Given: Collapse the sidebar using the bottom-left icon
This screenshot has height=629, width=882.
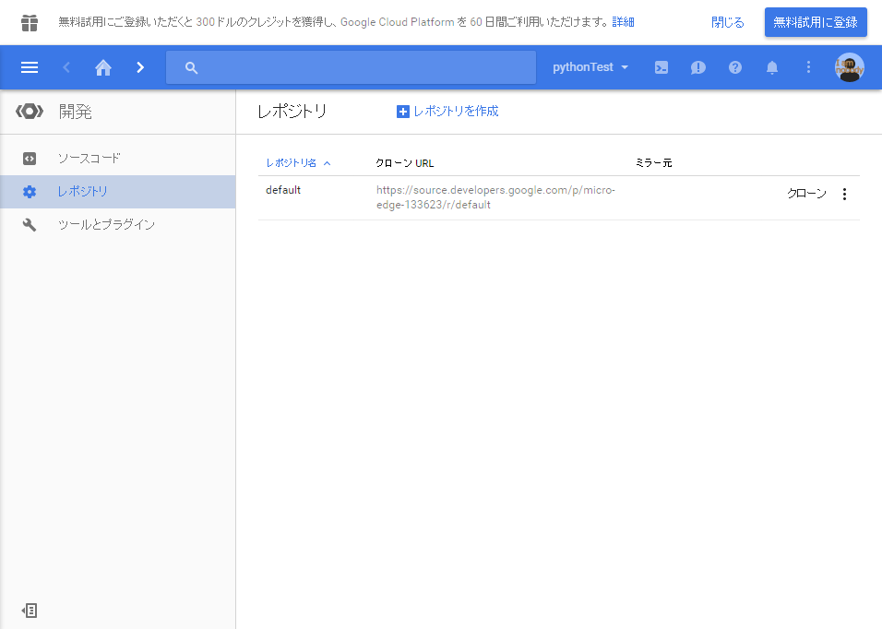Looking at the screenshot, I should click(x=29, y=610).
